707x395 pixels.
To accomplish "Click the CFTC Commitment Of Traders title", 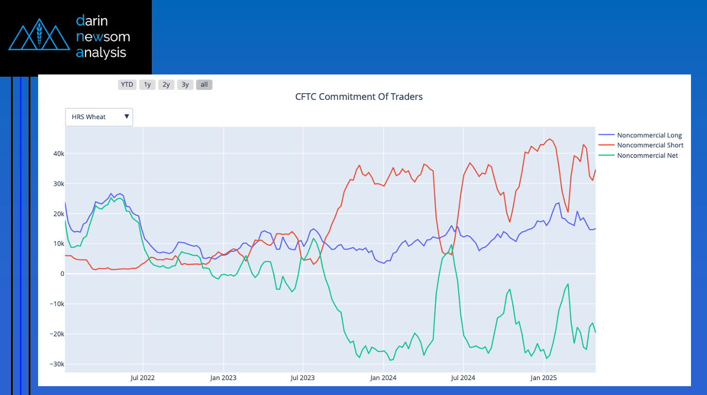I will (359, 97).
